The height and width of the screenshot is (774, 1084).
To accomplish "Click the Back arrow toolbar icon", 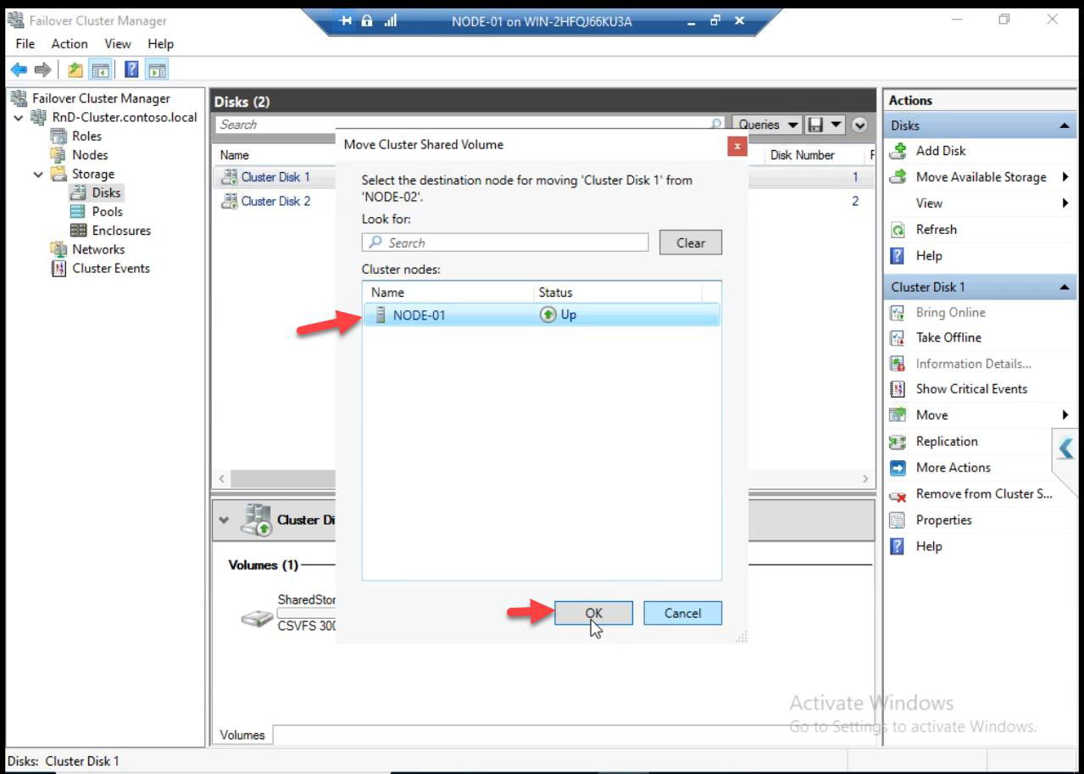I will coord(18,70).
